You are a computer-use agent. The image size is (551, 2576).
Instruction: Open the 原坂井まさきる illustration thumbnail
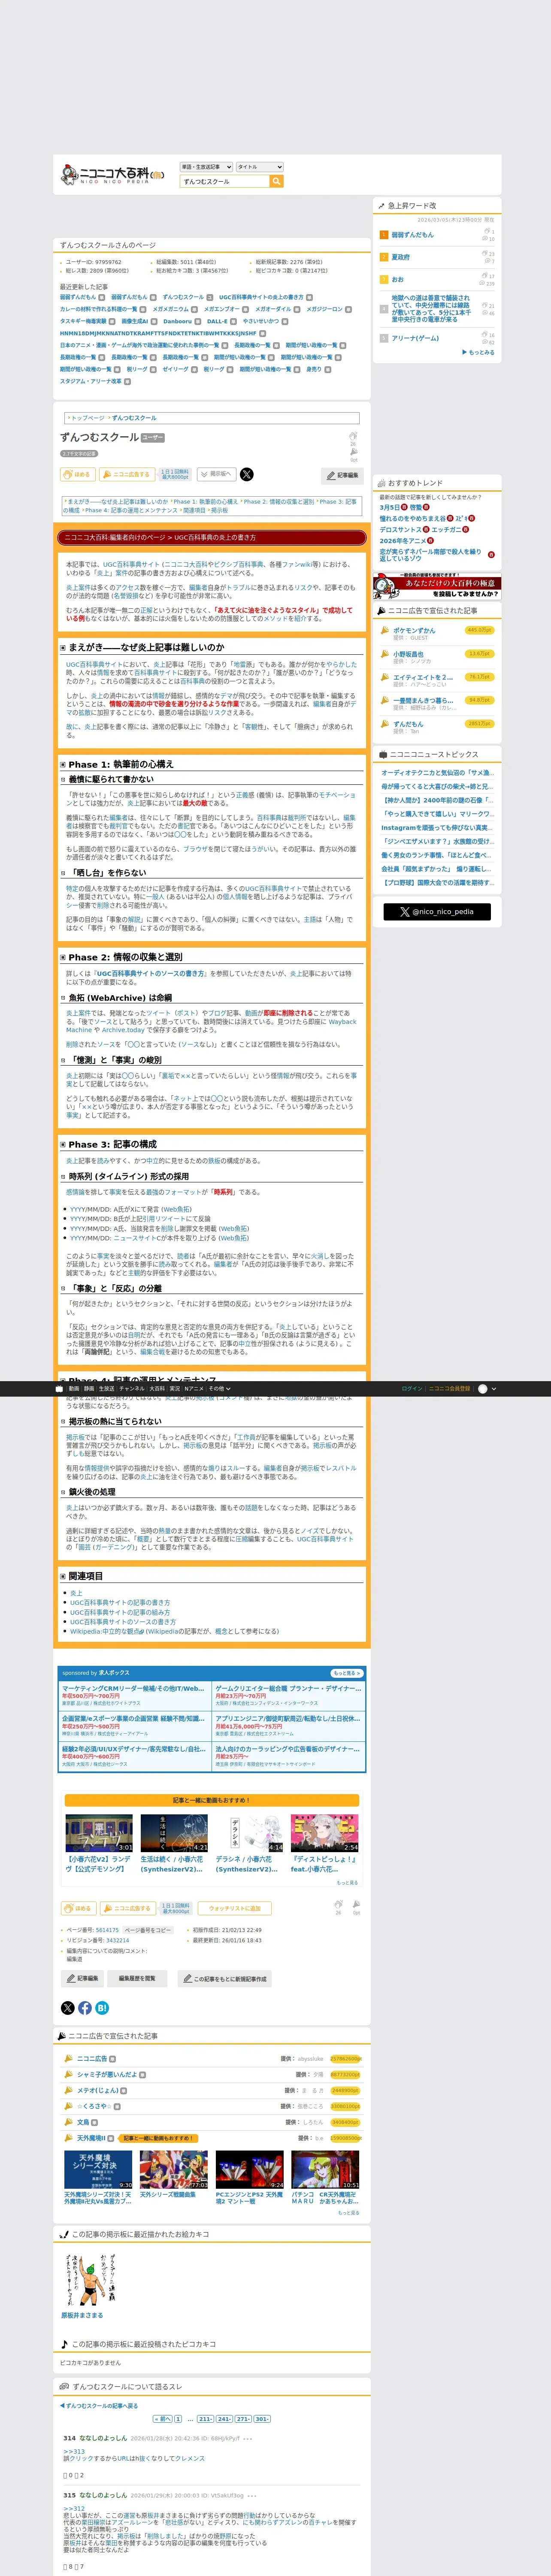[x=91, y=2280]
